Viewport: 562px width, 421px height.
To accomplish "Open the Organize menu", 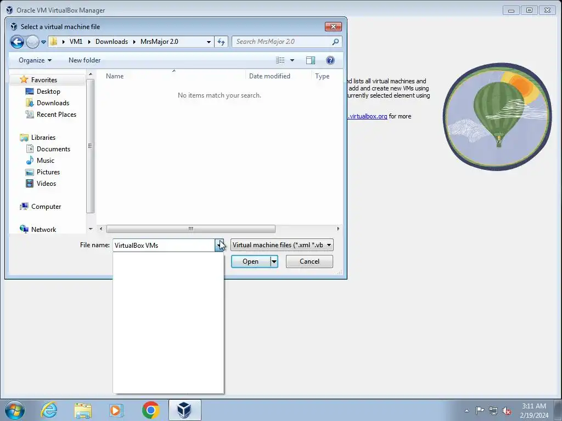I will pyautogui.click(x=35, y=60).
